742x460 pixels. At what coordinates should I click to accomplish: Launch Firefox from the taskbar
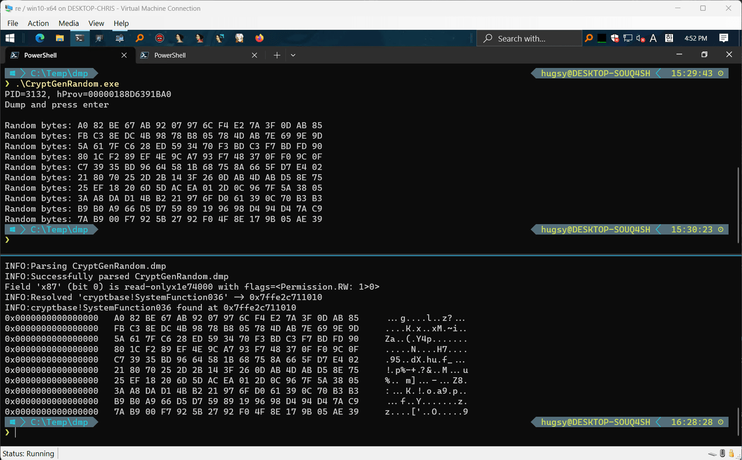pos(259,38)
